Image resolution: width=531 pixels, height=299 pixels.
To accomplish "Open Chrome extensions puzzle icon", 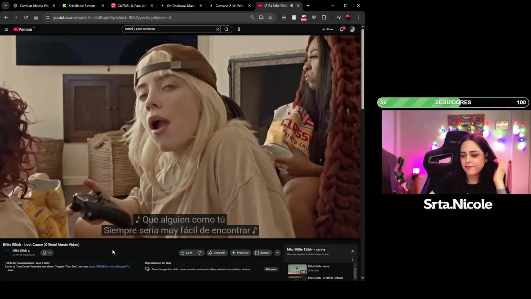I will pos(324,17).
